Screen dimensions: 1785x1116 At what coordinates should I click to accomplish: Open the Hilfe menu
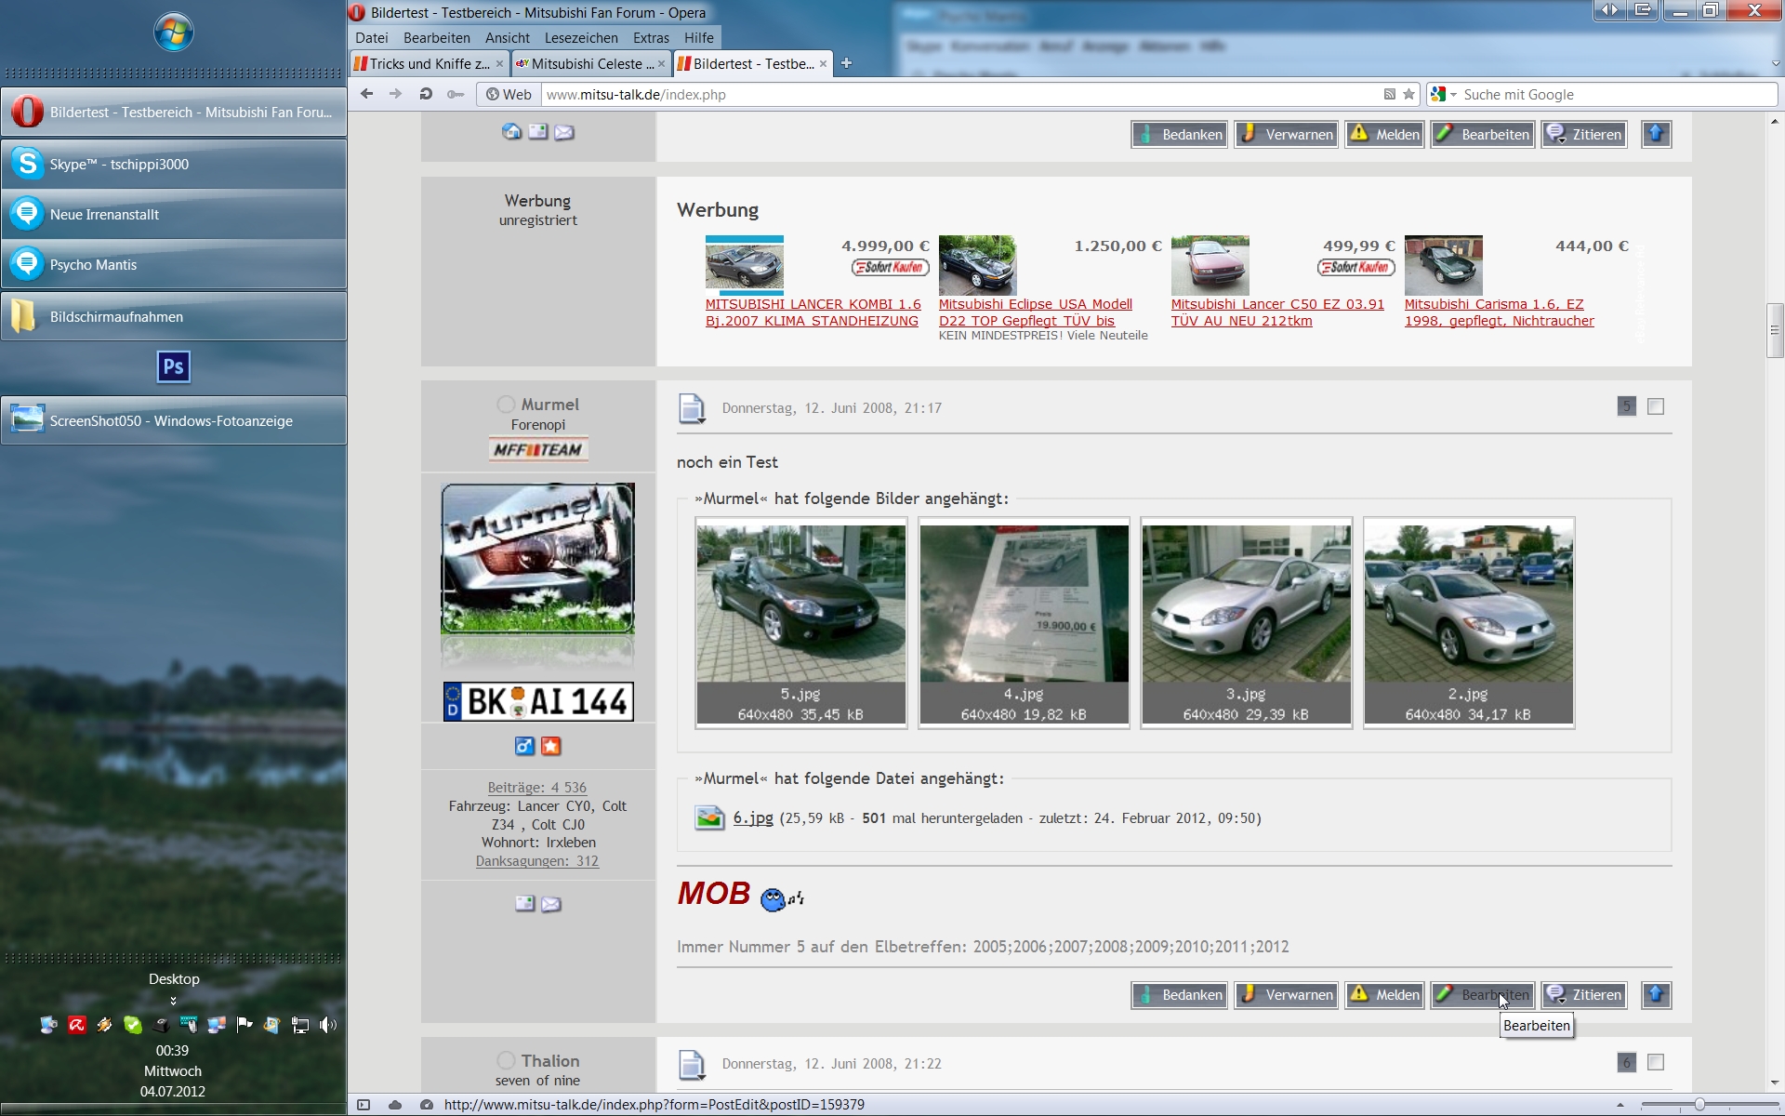point(699,38)
